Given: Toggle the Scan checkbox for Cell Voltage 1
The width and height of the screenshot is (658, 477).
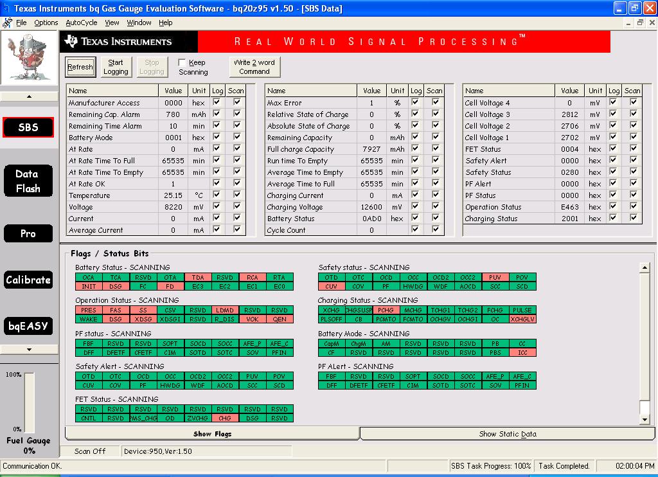Looking at the screenshot, I should click(x=633, y=137).
